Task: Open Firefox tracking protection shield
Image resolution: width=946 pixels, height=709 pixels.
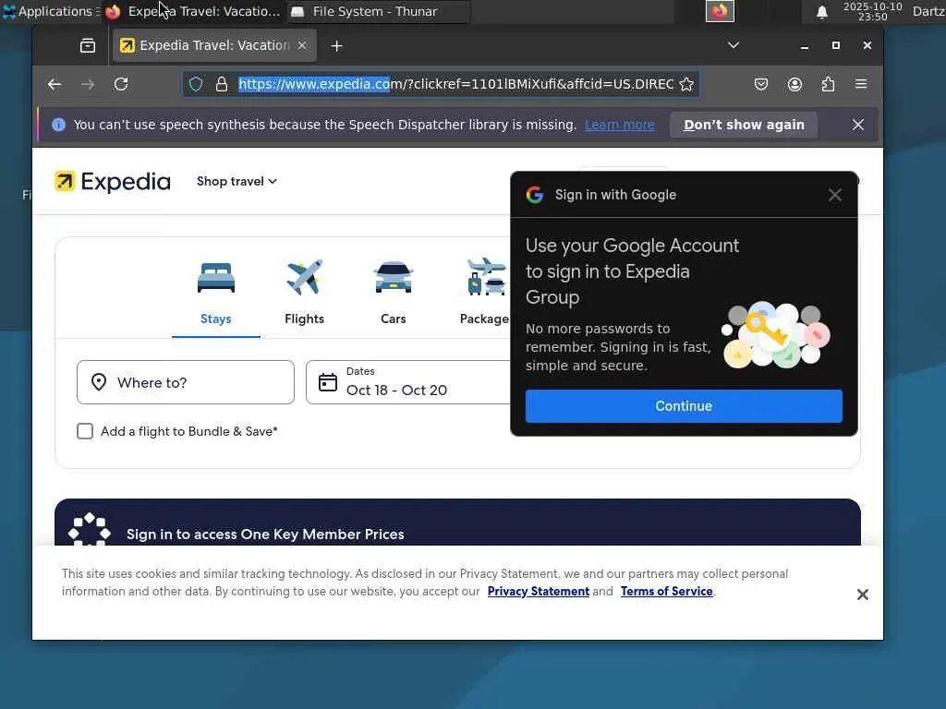Action: coord(196,84)
